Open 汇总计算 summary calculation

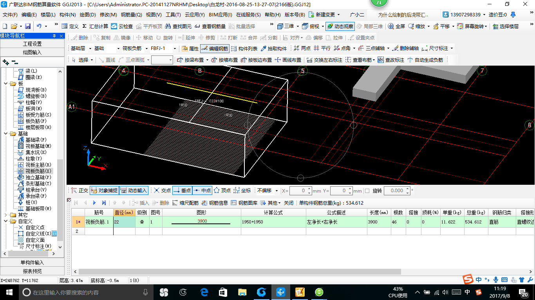pos(95,26)
